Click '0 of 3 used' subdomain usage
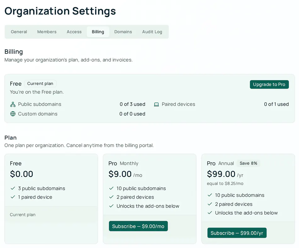The image size is (299, 248). point(133,104)
